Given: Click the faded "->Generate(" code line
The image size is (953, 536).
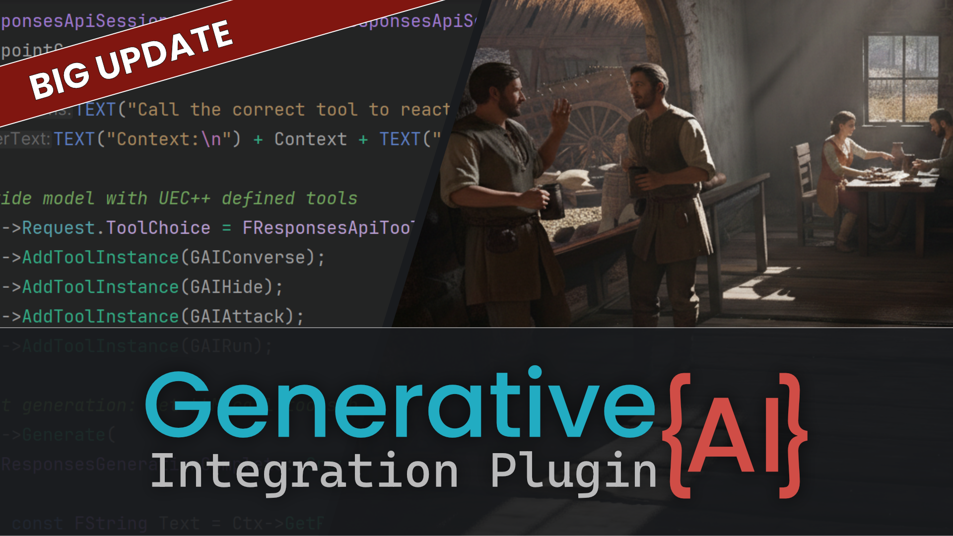Looking at the screenshot, I should pos(59,435).
